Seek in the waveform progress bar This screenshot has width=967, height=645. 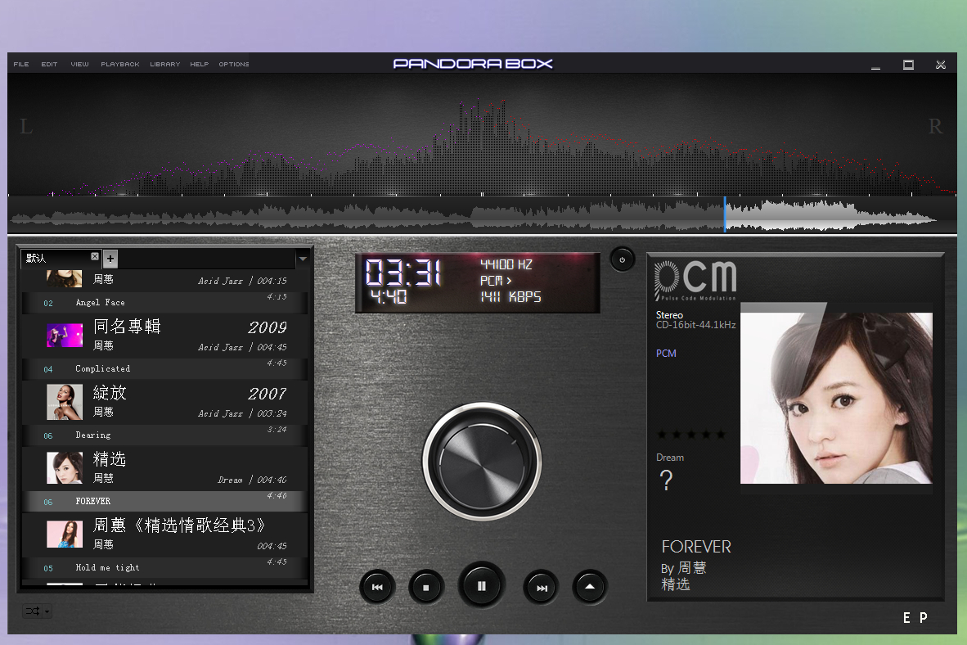[482, 215]
